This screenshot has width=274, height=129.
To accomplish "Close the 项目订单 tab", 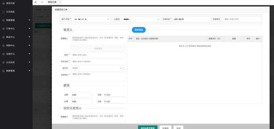I will (x=60, y=2).
